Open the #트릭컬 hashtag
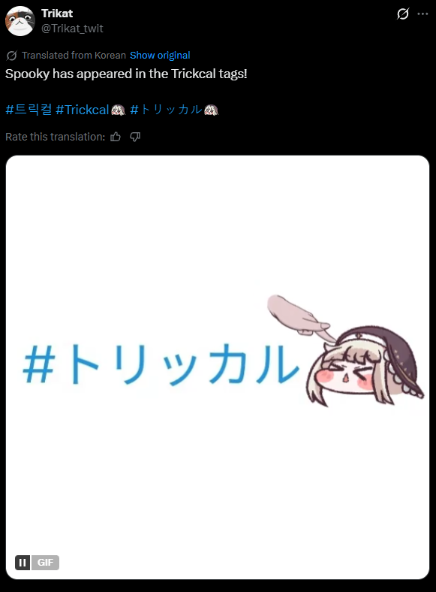The image size is (436, 592). pyautogui.click(x=29, y=110)
